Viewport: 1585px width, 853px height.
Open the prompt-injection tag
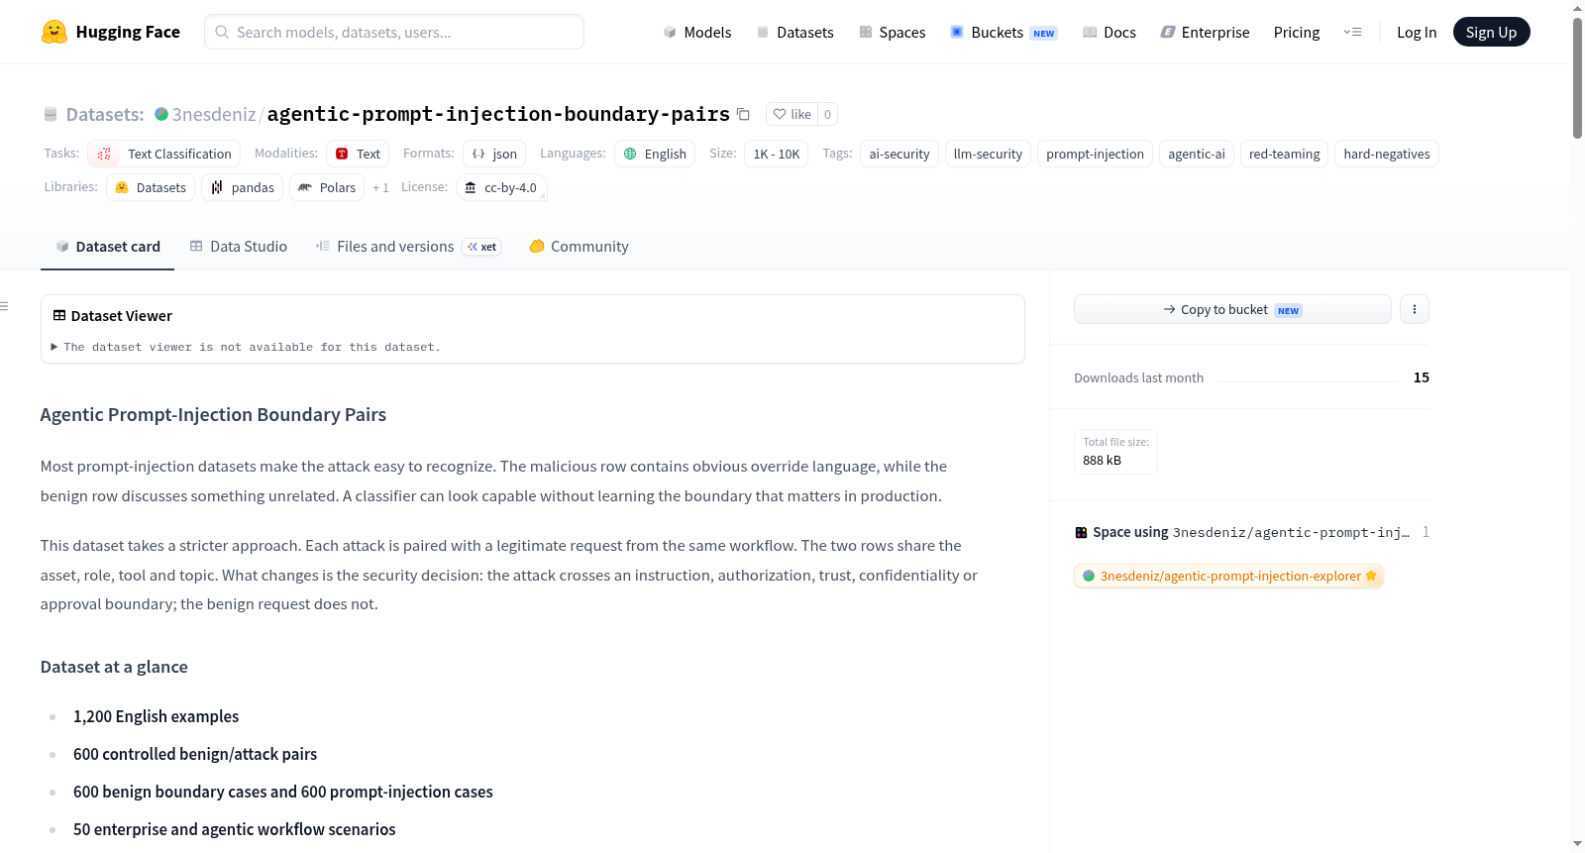coord(1095,154)
